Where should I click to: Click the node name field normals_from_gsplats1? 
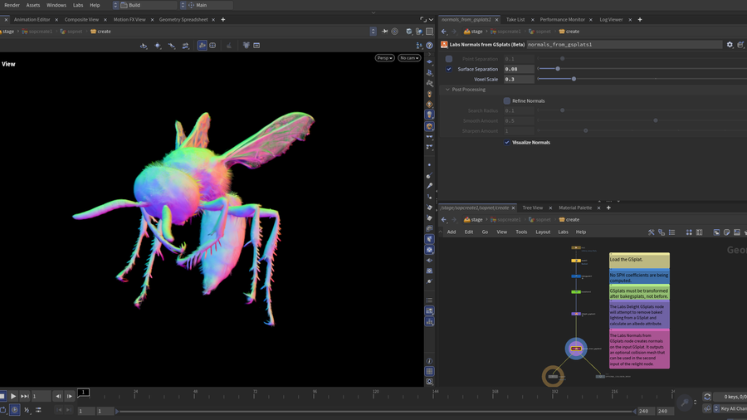coord(624,44)
